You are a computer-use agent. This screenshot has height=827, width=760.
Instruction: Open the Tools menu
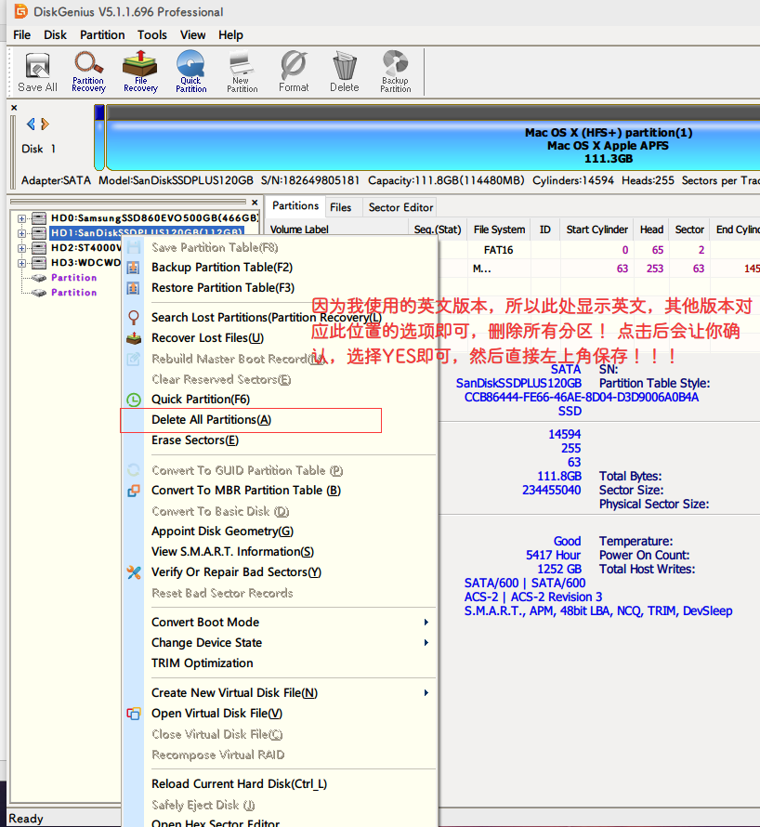152,34
